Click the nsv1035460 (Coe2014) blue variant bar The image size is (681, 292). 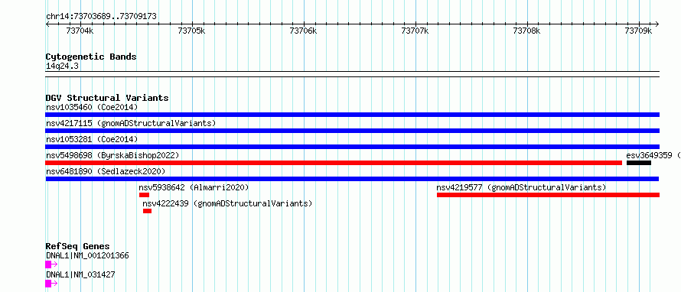point(352,115)
